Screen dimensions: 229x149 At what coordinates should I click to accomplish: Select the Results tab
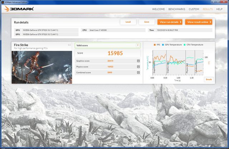[208, 9]
